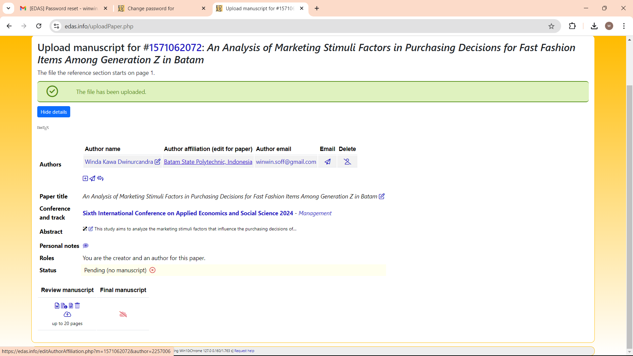Click the trash icon to delete manuscript

(x=77, y=306)
